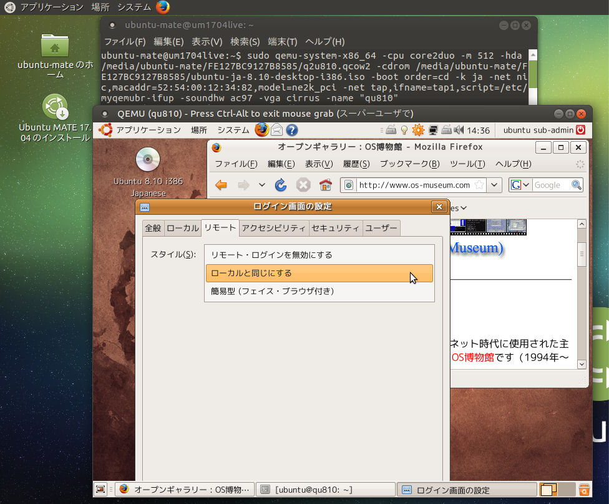
Task: Click the MATE menu icon in host panel
Action: point(10,7)
